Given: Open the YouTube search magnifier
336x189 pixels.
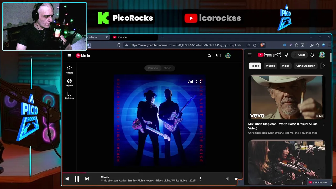Looking at the screenshot, I should (x=279, y=55).
